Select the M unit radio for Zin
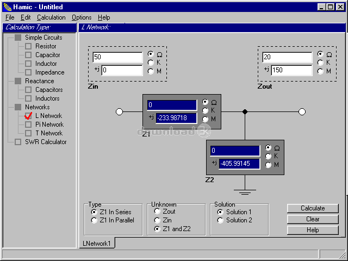 pyautogui.click(x=151, y=71)
